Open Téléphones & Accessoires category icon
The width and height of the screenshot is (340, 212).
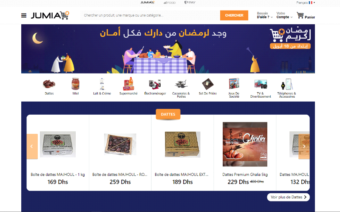pos(287,84)
